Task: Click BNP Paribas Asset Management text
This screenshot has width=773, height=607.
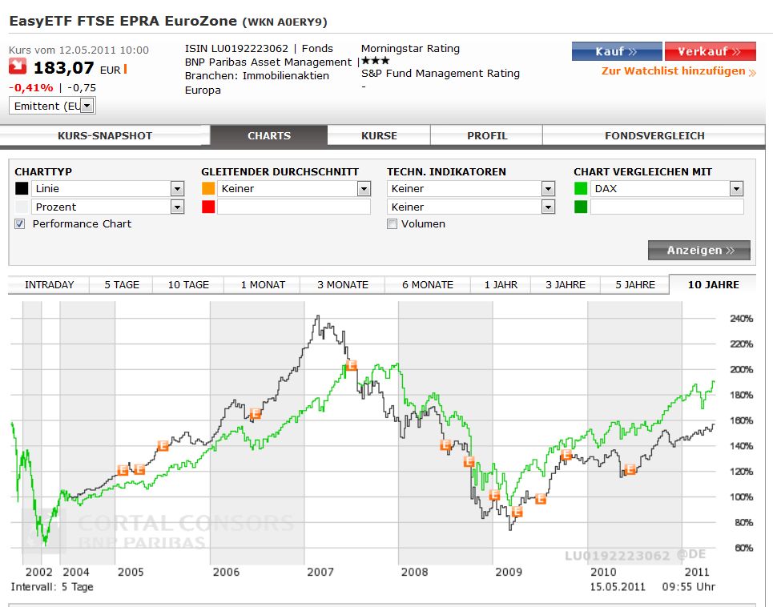Action: click(268, 62)
